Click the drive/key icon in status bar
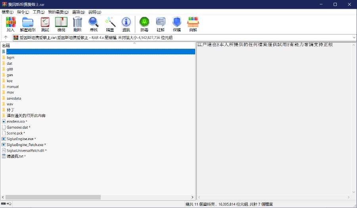Screen dimensions: 357x208 click(6, 204)
